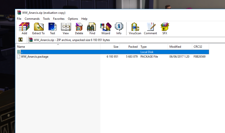The height and width of the screenshot is (133, 225).
Task: Click the WW_Anarcis.zip window title
Action: click(44, 13)
